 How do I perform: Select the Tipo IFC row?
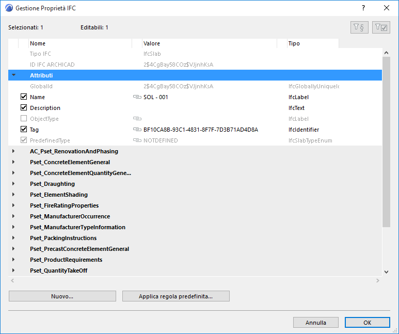195,54
